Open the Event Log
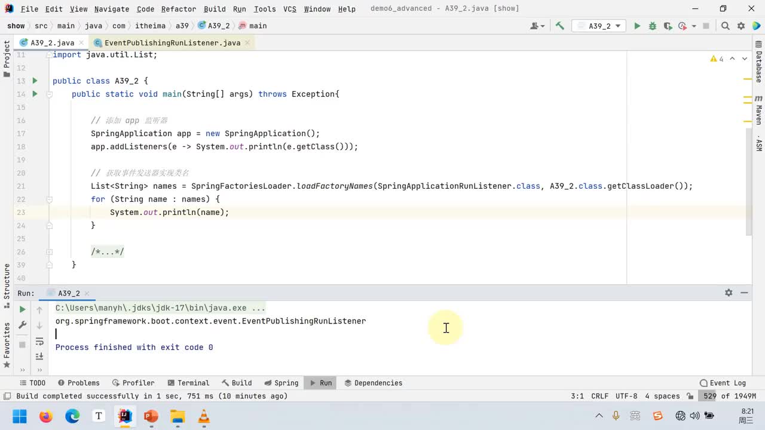This screenshot has width=765, height=430. [723, 383]
